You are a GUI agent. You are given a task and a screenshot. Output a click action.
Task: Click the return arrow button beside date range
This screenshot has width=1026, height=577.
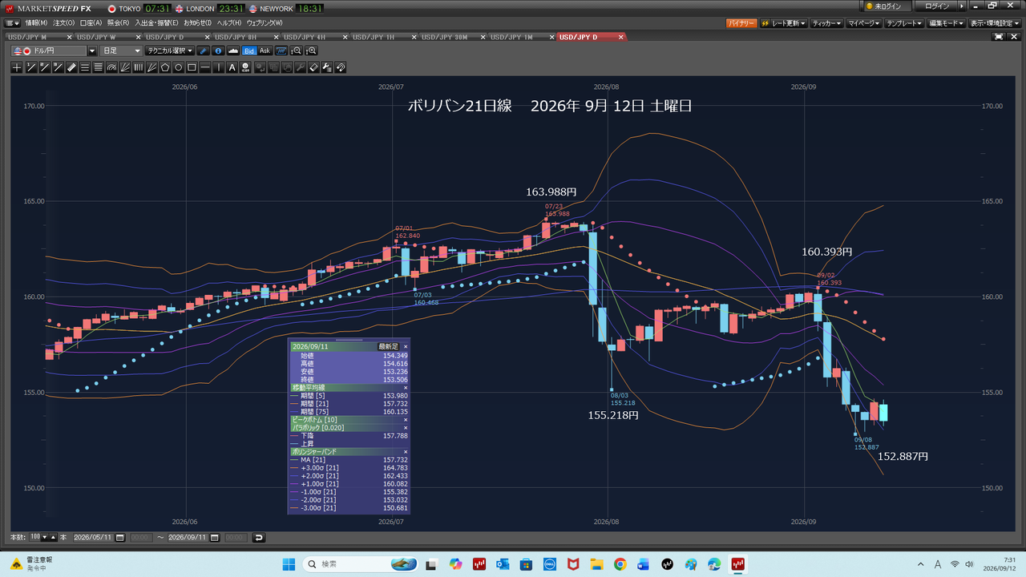[x=258, y=537]
